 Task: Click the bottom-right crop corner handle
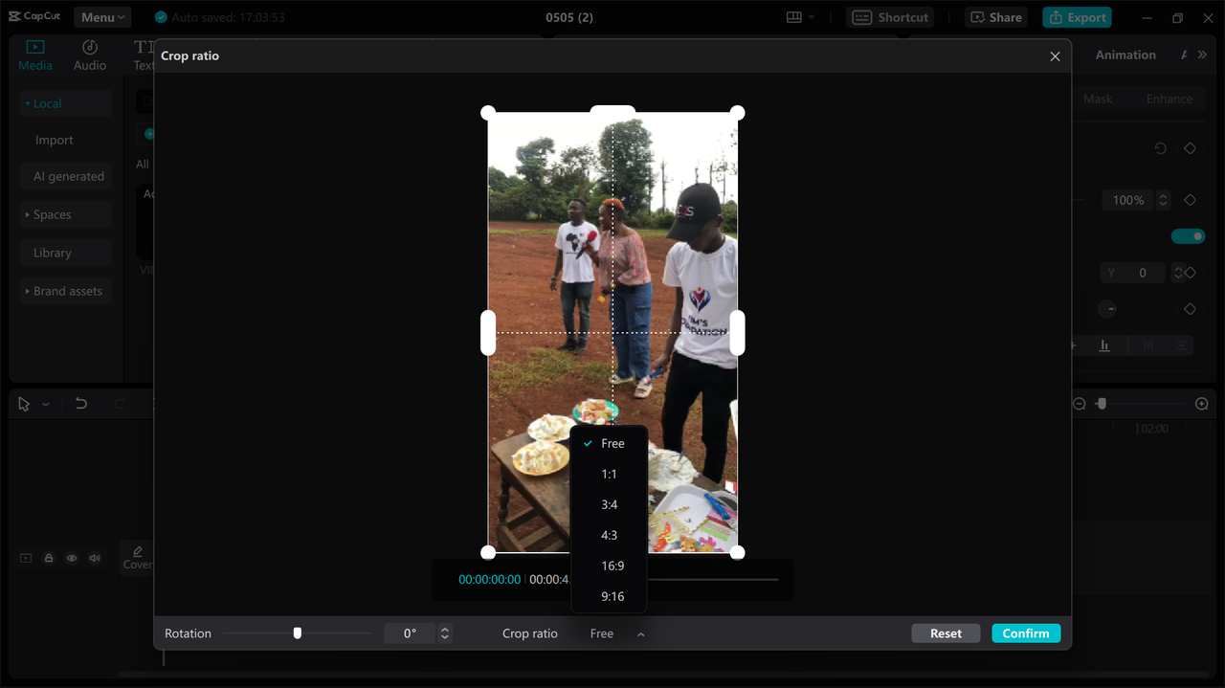coord(738,552)
